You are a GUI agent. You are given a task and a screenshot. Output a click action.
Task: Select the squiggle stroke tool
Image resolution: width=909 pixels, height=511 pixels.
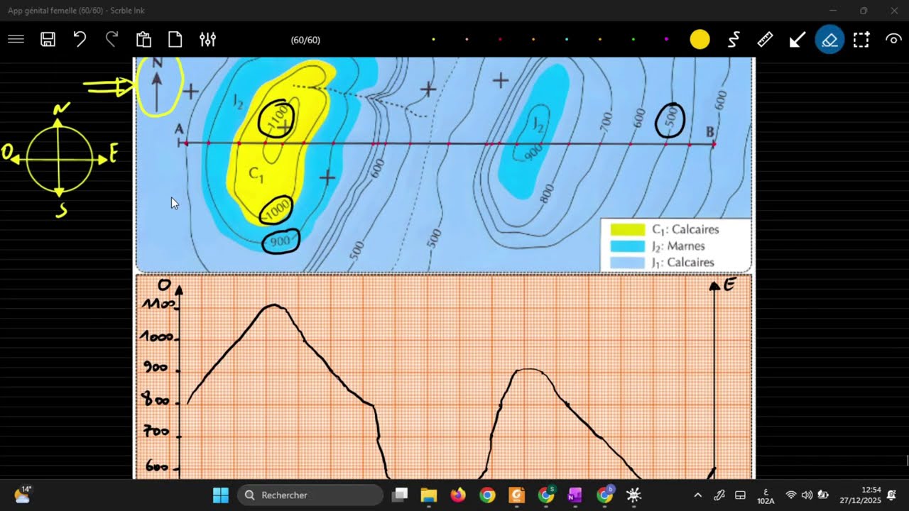coord(734,40)
